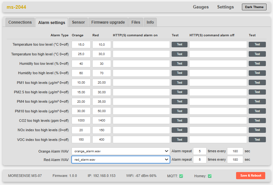Open the Sensor tab

78,22
